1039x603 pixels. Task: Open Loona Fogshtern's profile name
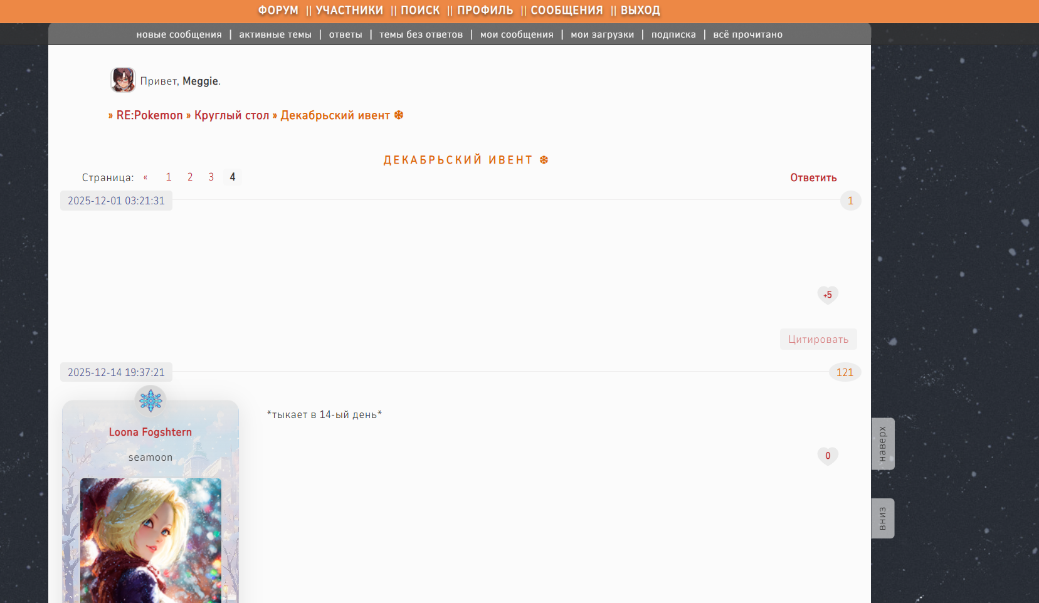pos(150,432)
